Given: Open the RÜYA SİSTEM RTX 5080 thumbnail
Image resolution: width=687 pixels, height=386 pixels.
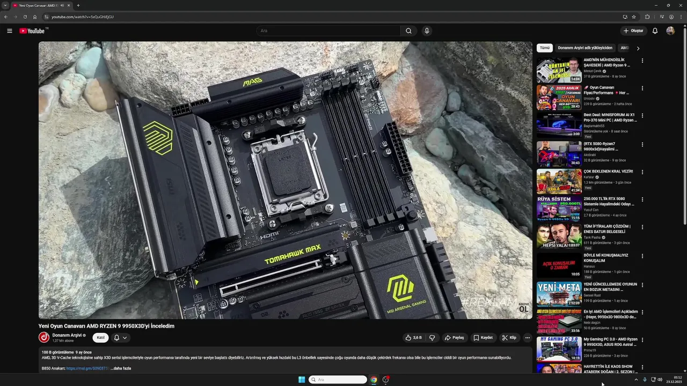Looking at the screenshot, I should pyautogui.click(x=559, y=209).
